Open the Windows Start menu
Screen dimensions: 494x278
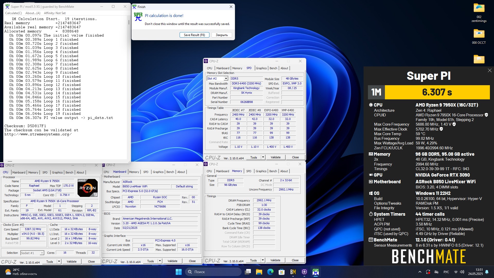179,272
